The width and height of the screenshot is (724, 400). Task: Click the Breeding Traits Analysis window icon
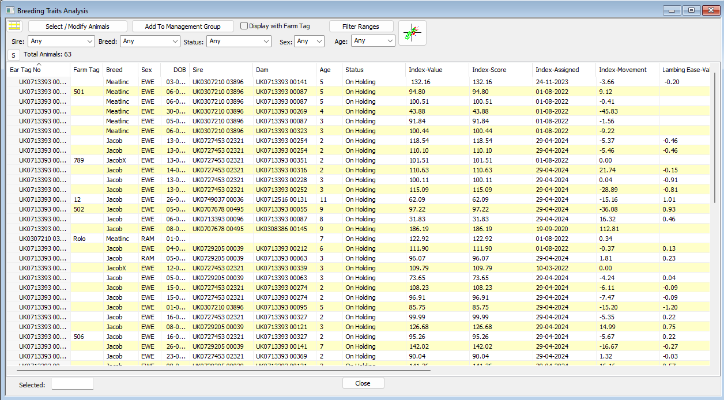pos(9,11)
